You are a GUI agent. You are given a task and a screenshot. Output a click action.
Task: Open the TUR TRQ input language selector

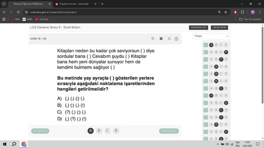coord(237,144)
